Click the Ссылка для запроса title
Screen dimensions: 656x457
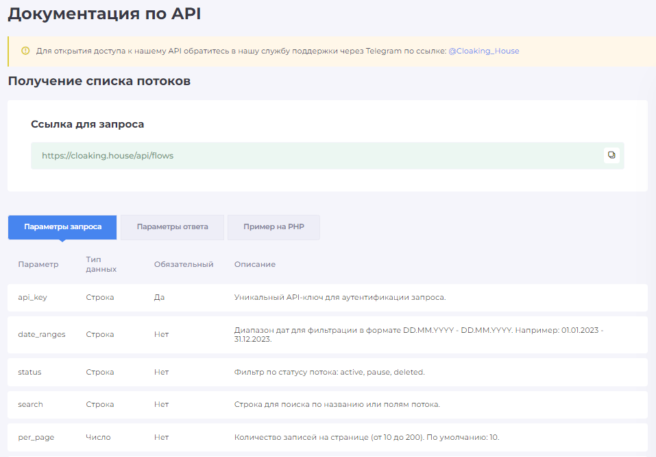point(88,124)
